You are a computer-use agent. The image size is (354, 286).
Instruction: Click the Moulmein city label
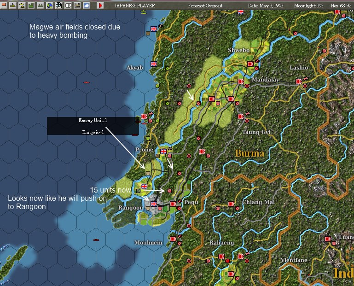pyautogui.click(x=148, y=243)
